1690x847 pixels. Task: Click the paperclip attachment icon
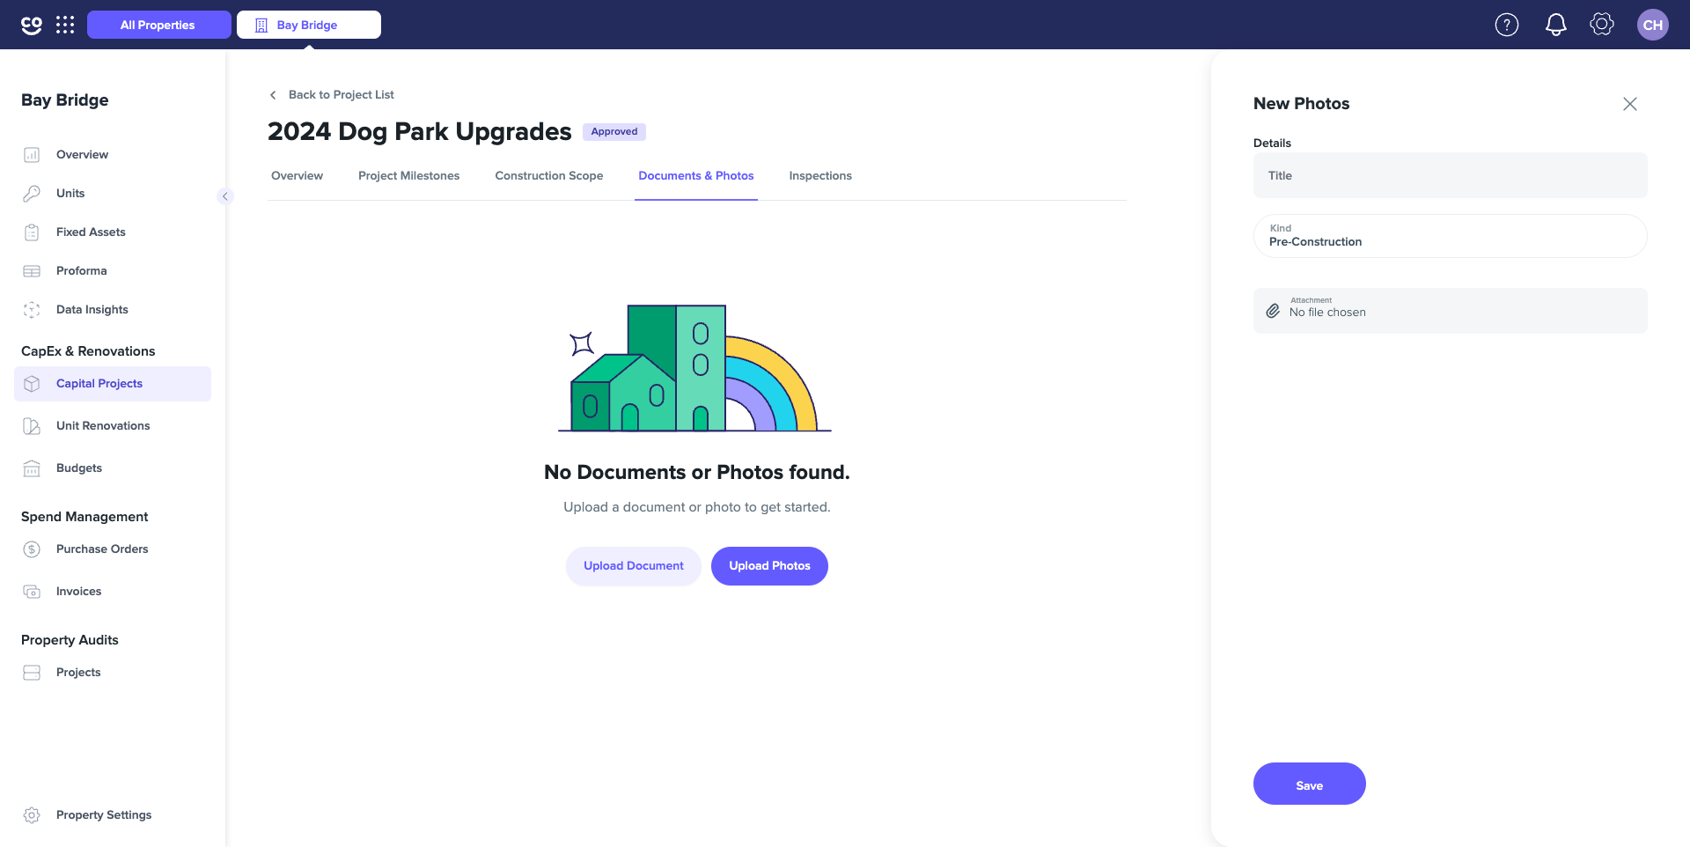[1273, 311]
